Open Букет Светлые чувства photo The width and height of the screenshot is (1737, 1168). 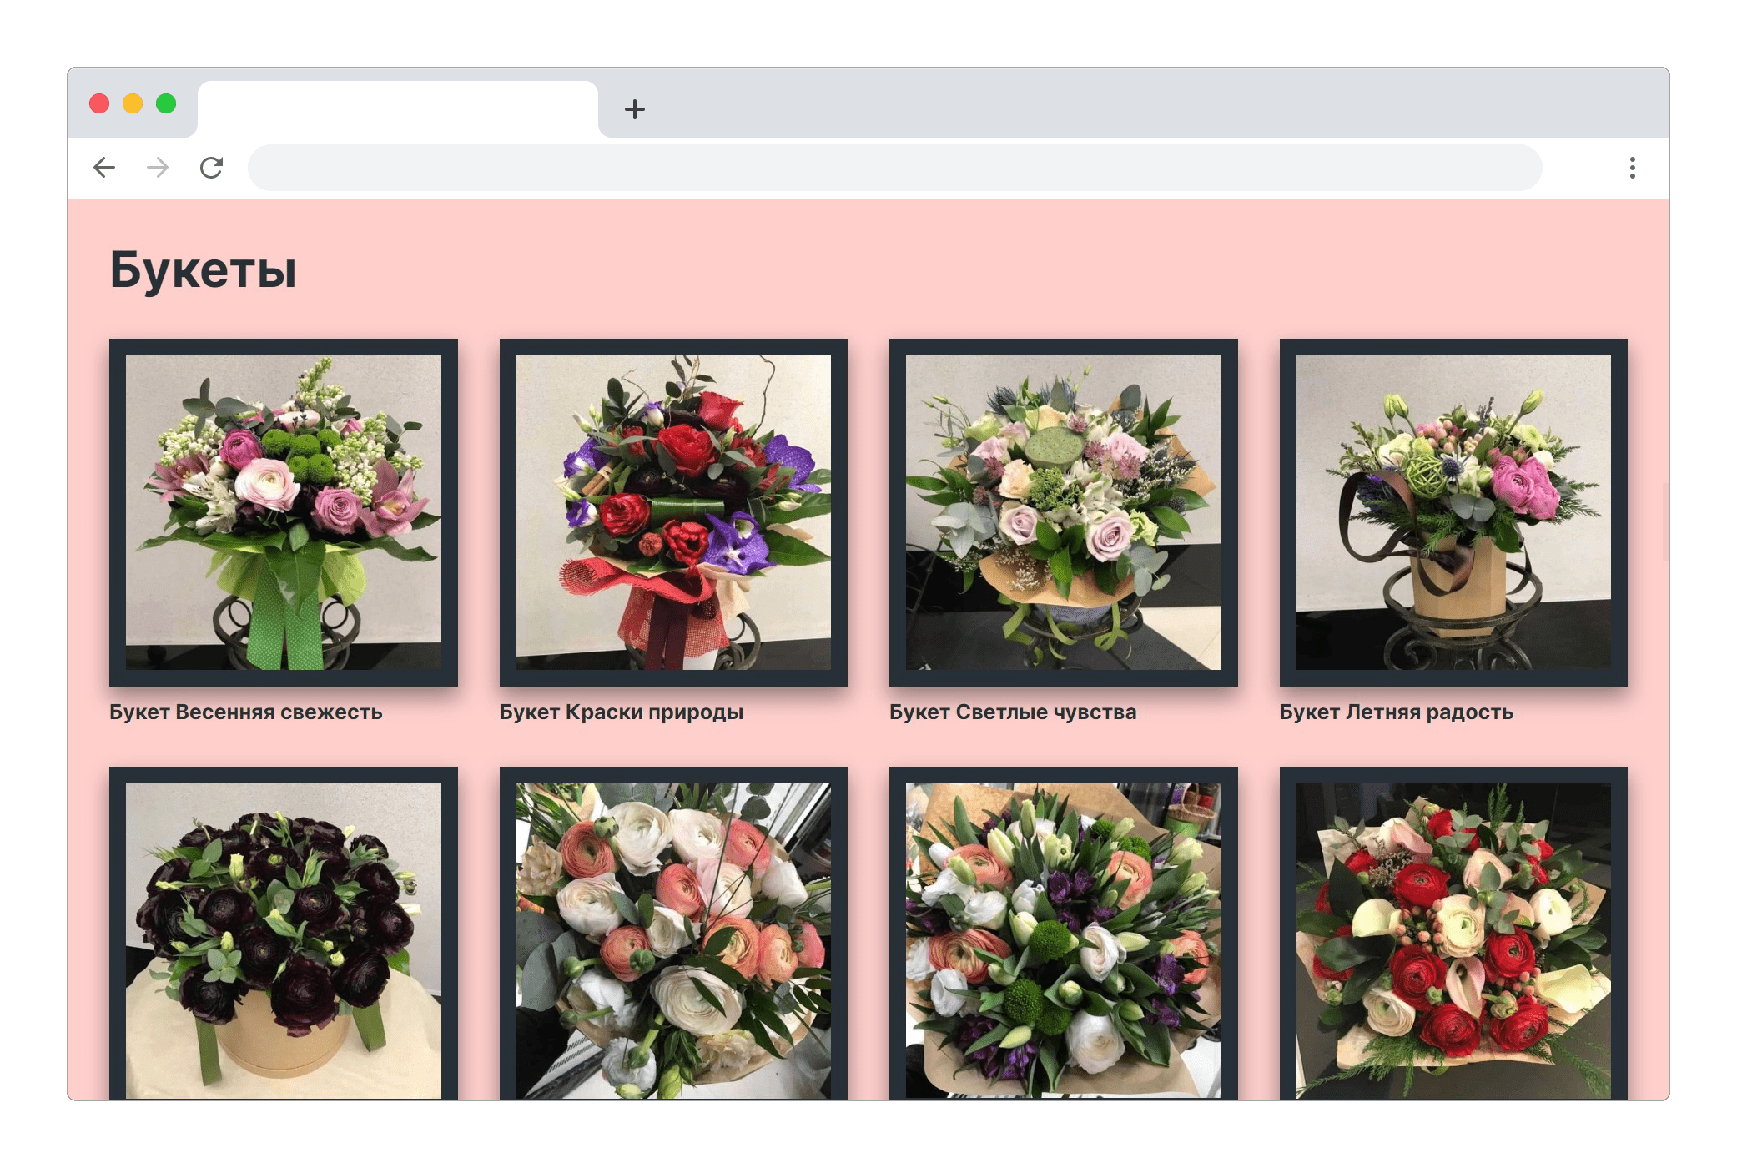tap(1063, 512)
